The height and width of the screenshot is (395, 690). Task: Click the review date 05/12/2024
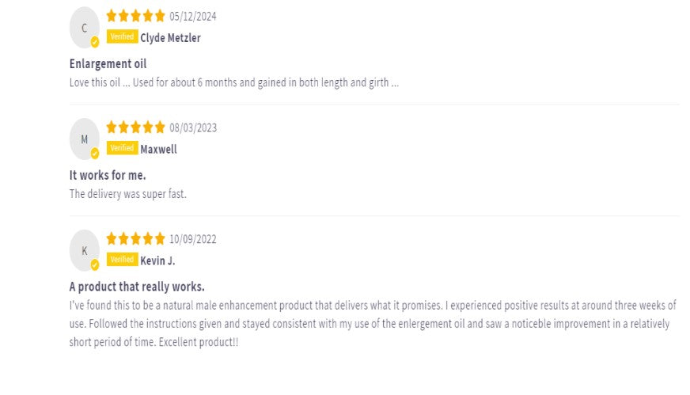coord(192,17)
